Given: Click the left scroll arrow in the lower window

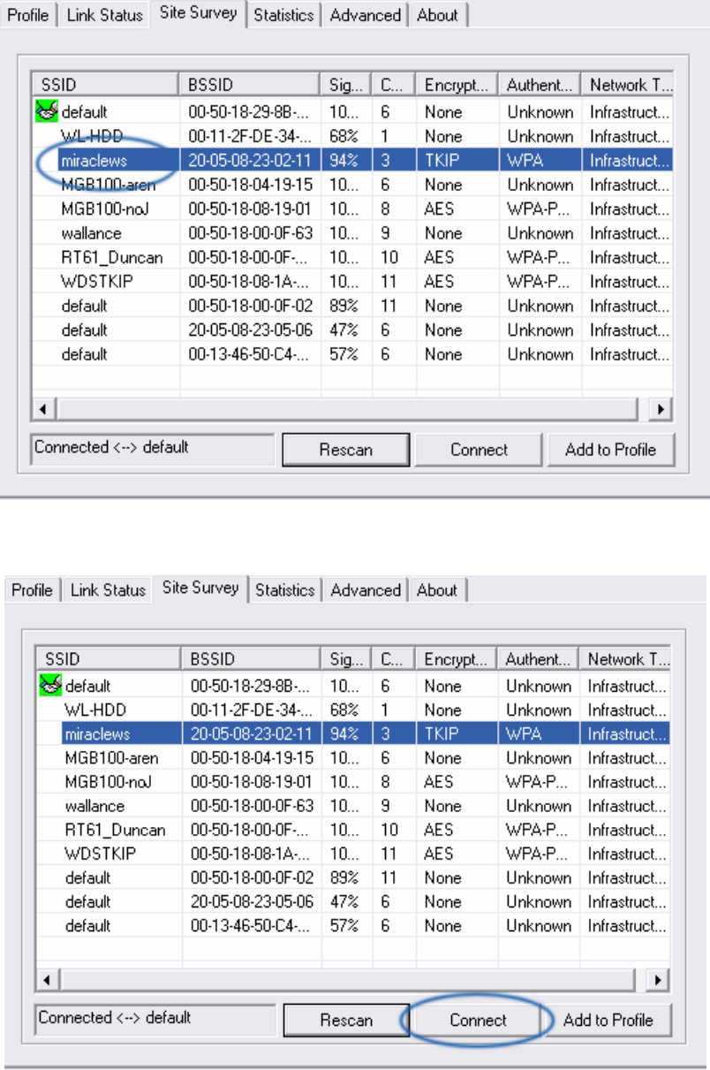Looking at the screenshot, I should pyautogui.click(x=47, y=981).
